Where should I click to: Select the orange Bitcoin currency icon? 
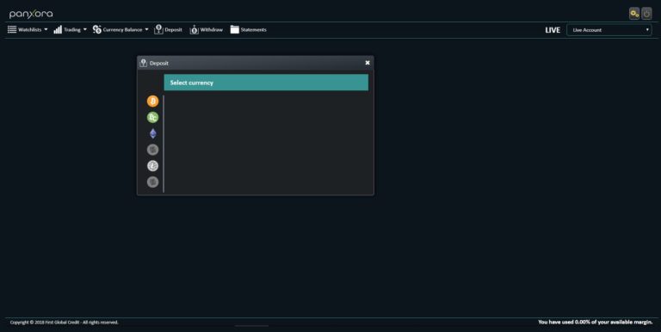coord(152,101)
